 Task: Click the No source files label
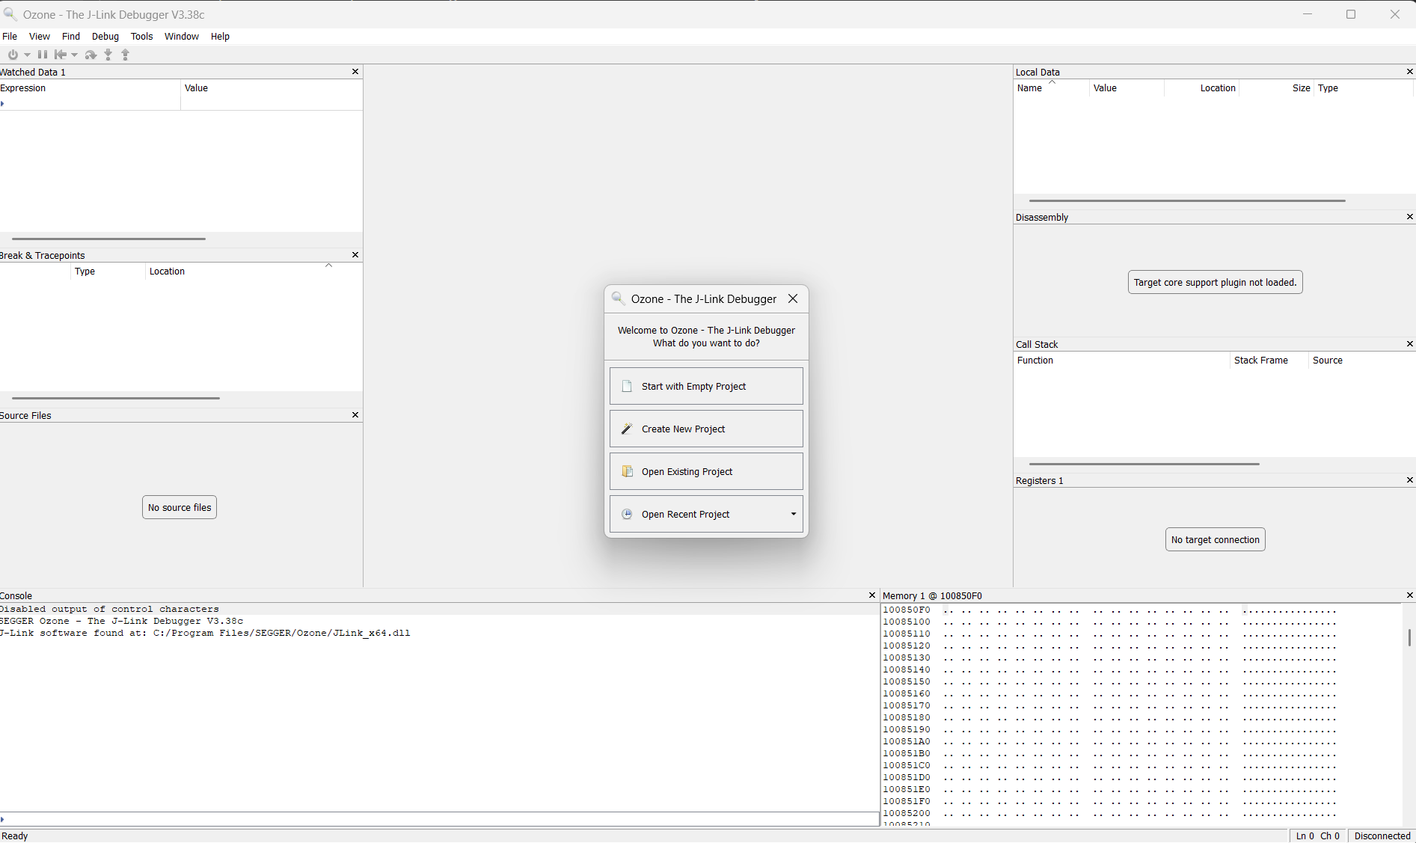[180, 507]
